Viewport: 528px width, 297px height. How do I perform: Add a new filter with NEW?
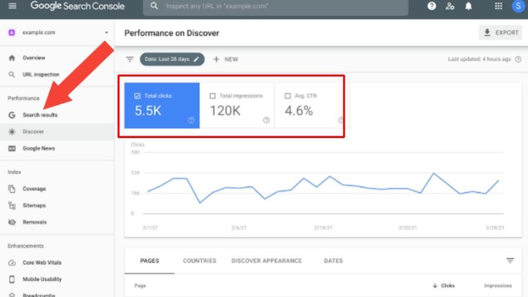(226, 59)
